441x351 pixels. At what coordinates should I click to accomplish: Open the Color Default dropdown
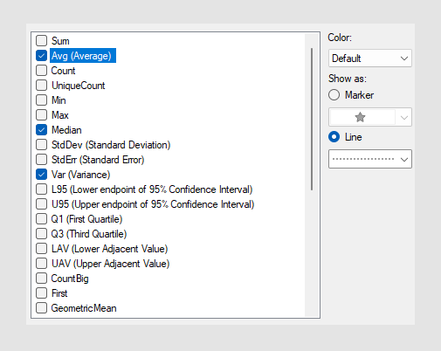(370, 58)
